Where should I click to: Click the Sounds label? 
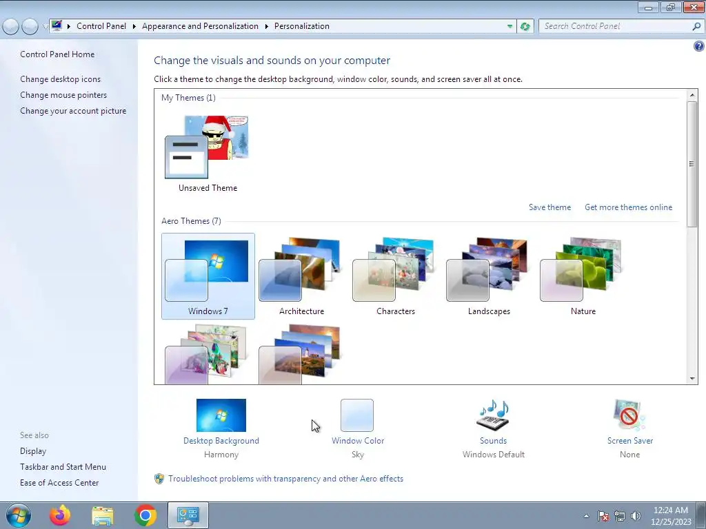493,441
